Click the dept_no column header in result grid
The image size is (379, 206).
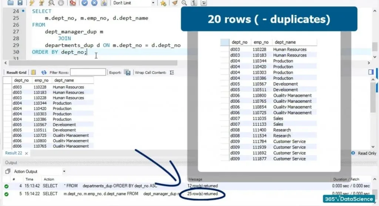point(21,80)
